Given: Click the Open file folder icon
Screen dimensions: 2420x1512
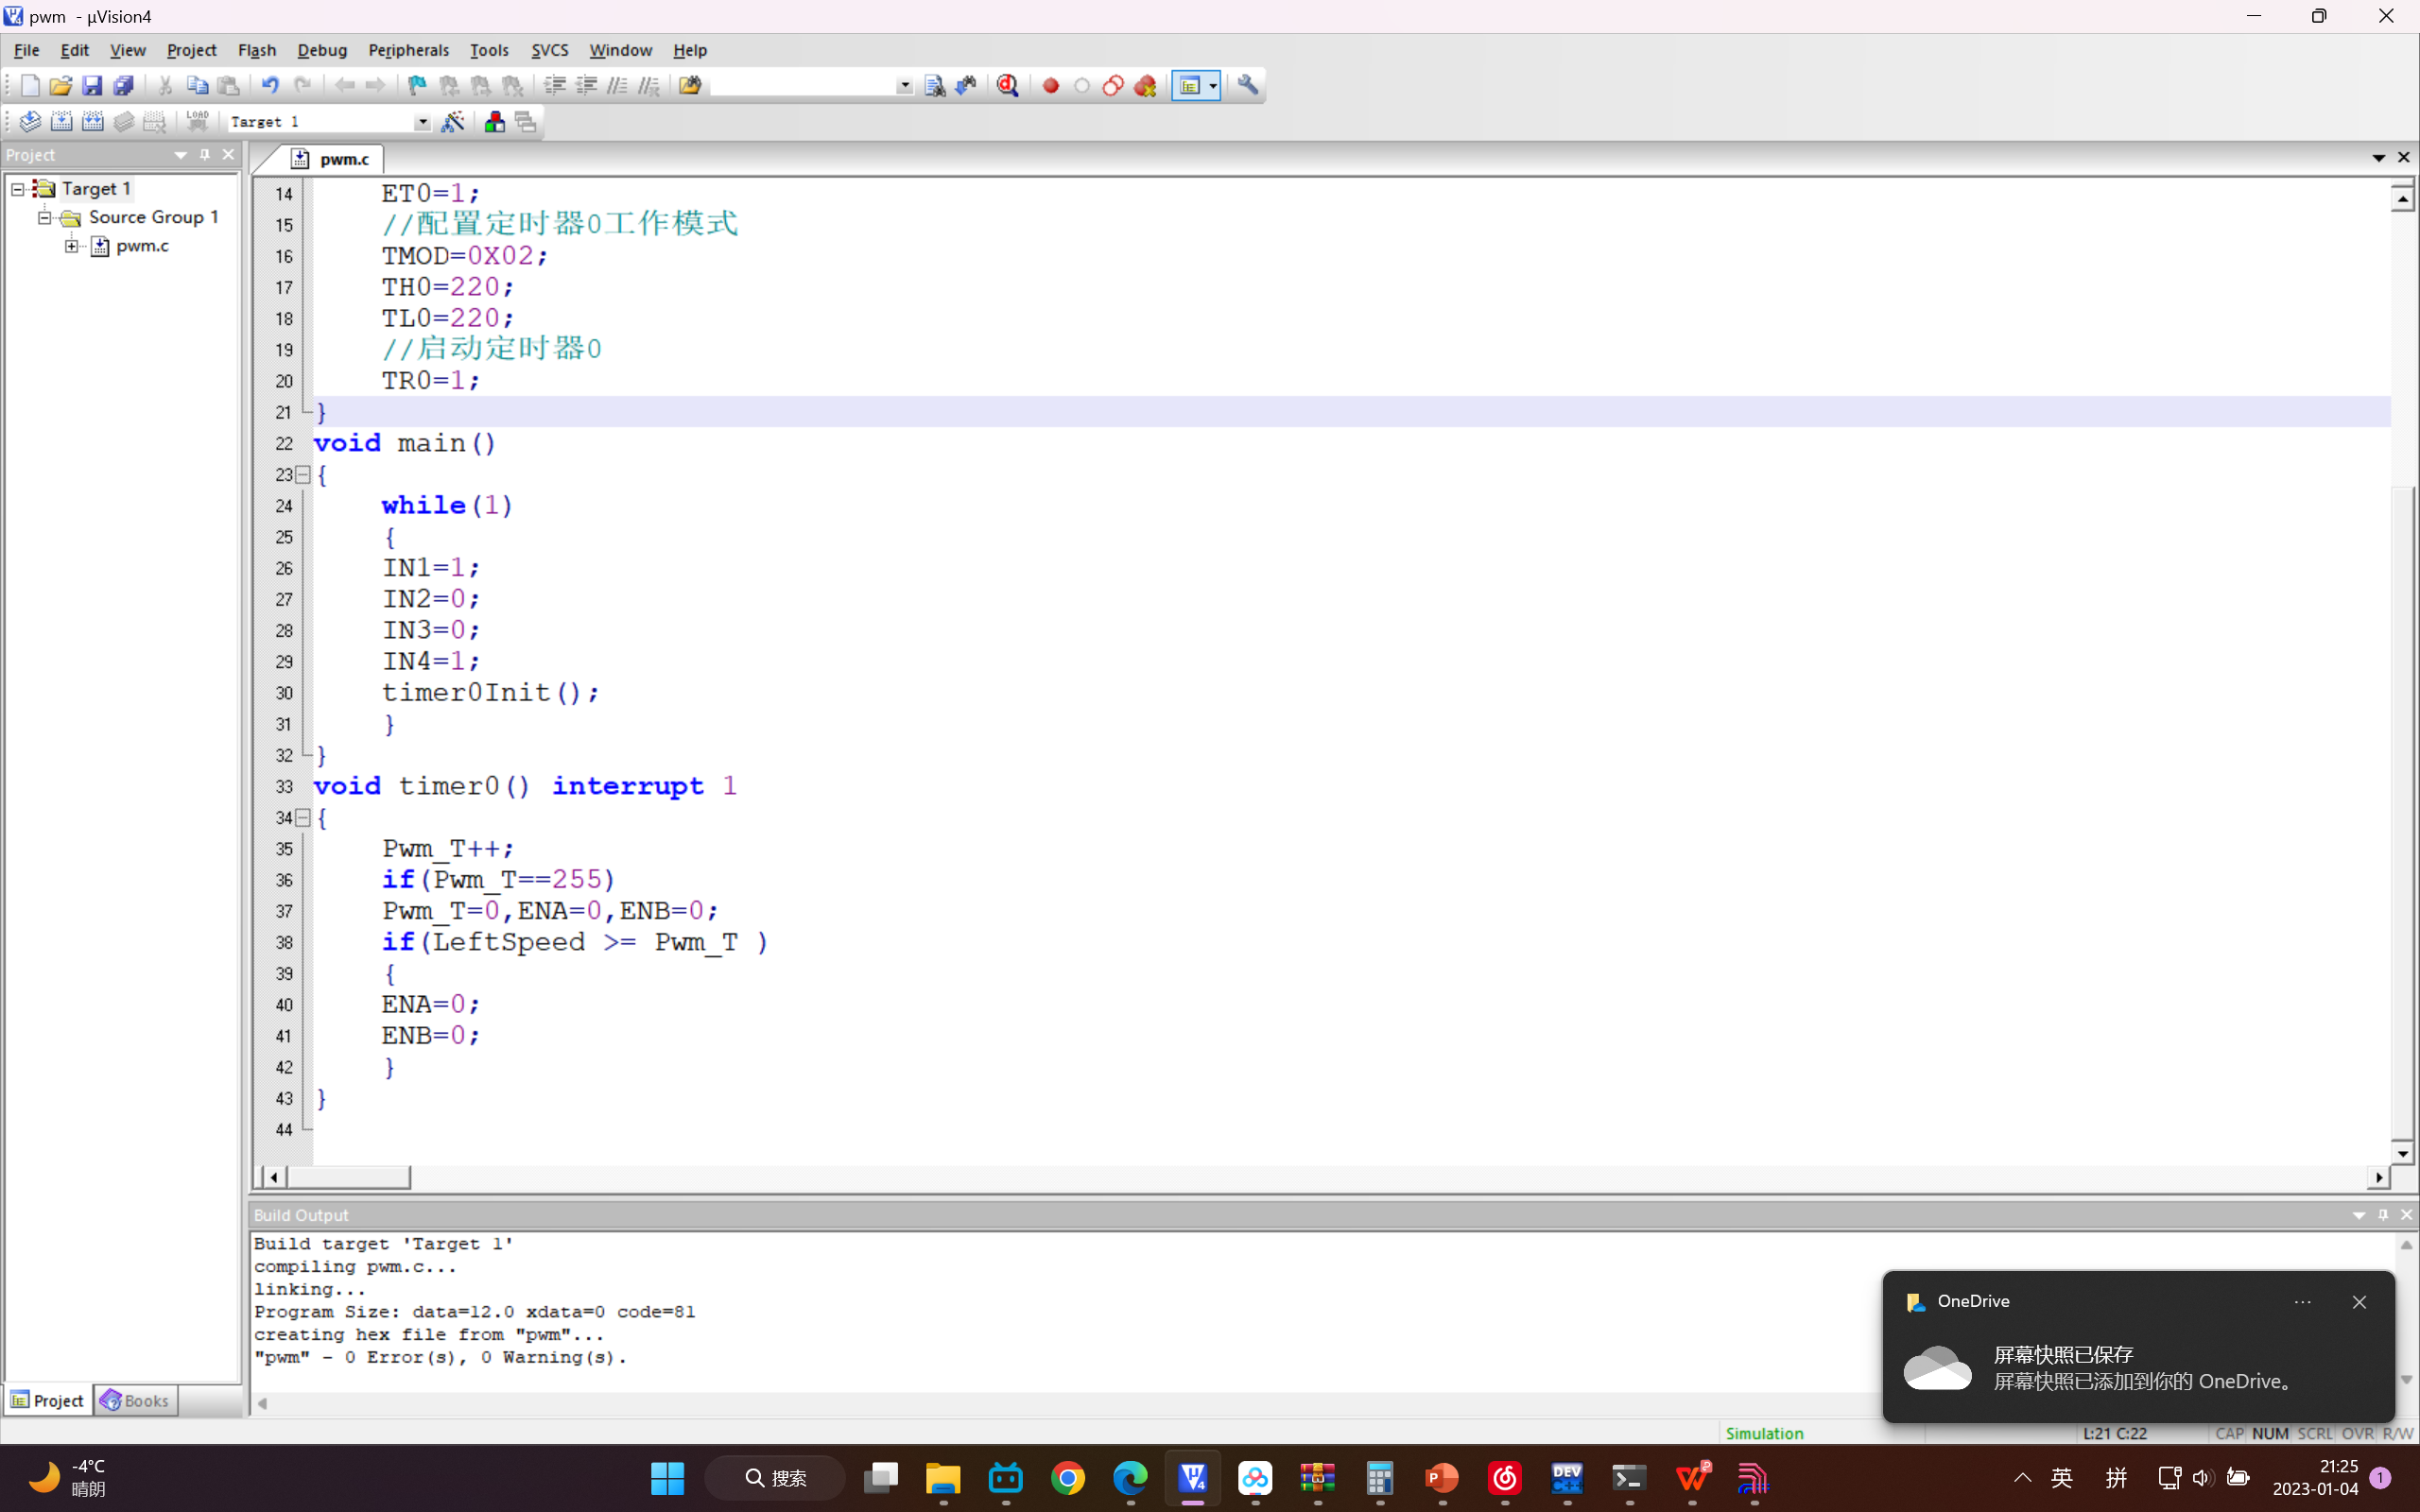Looking at the screenshot, I should (x=61, y=86).
